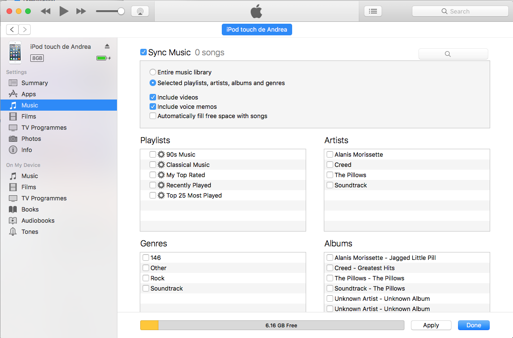Viewport: 513px width, 338px height.
Task: Uncheck Include videos
Action: pyautogui.click(x=152, y=97)
